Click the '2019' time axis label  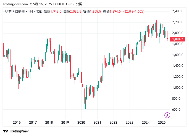(65, 123)
